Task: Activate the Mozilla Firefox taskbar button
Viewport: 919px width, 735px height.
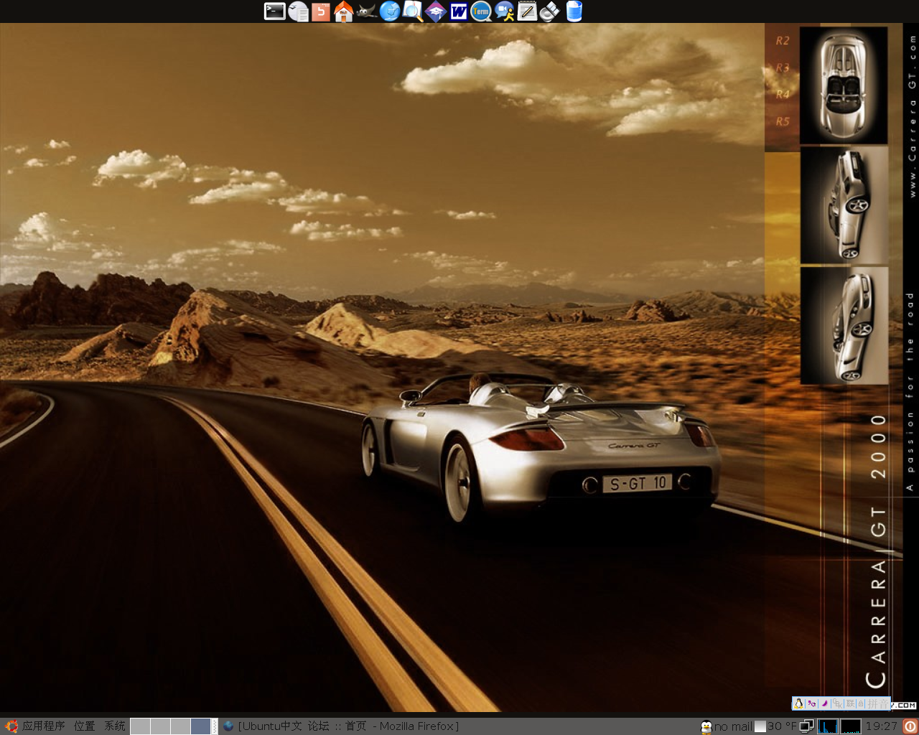Action: pyautogui.click(x=341, y=726)
